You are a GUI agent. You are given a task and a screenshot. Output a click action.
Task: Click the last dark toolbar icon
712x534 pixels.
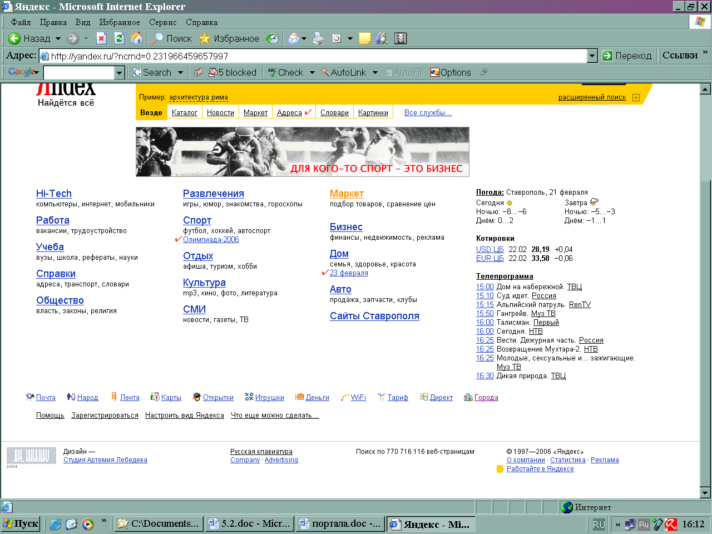(x=400, y=38)
